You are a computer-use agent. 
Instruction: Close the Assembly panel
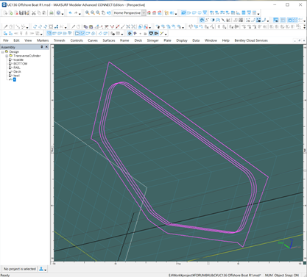pos(46,47)
